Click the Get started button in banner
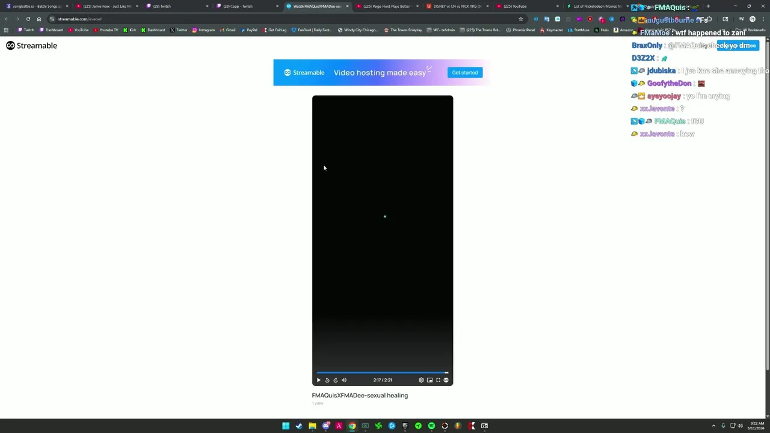Viewport: 770px width, 433px height. pos(465,72)
